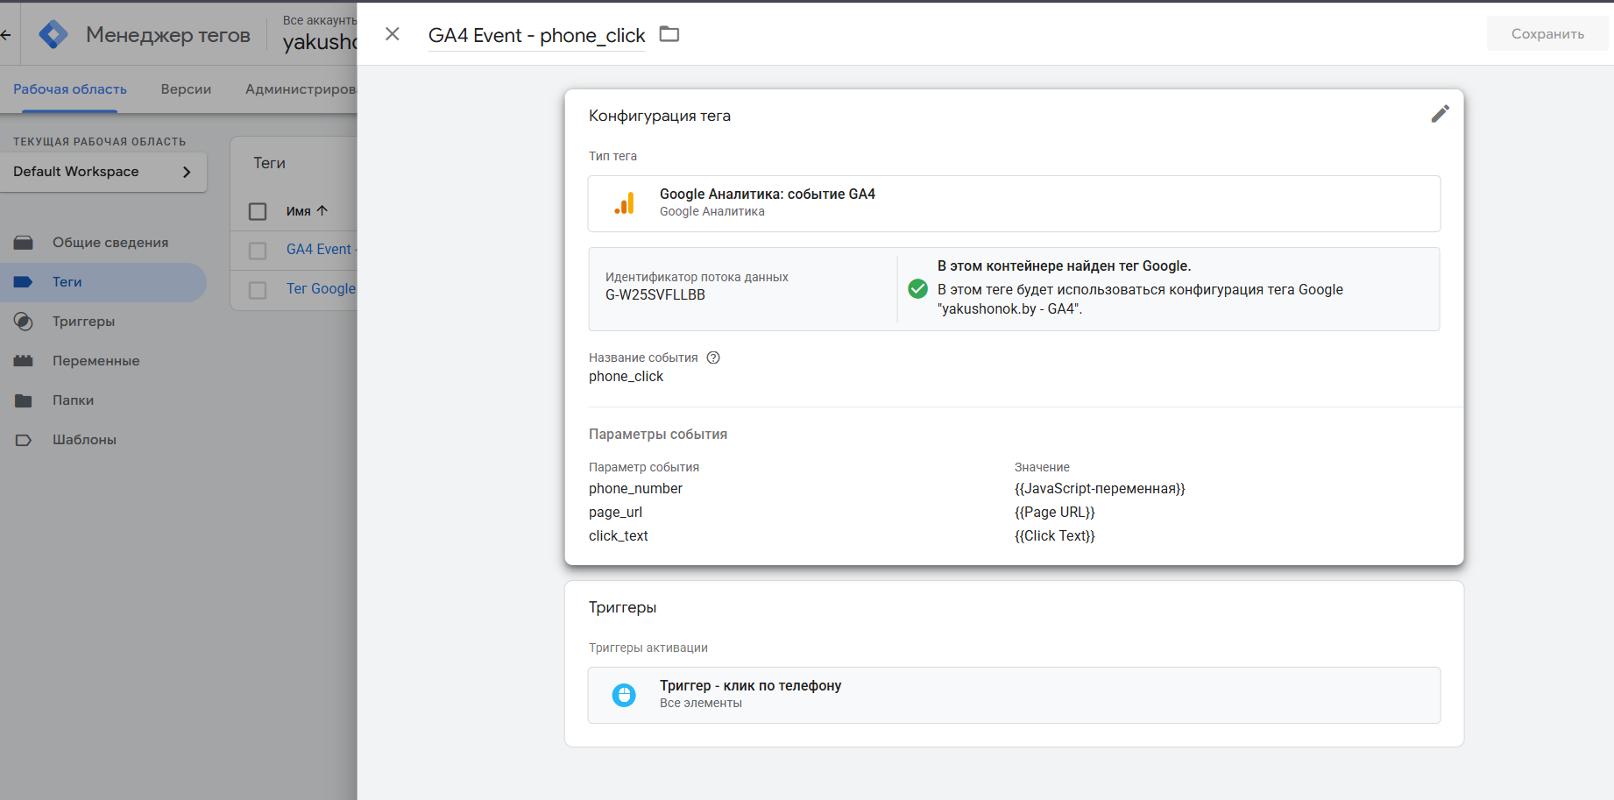Expand the Default Workspace selector
The width and height of the screenshot is (1614, 800).
click(103, 172)
